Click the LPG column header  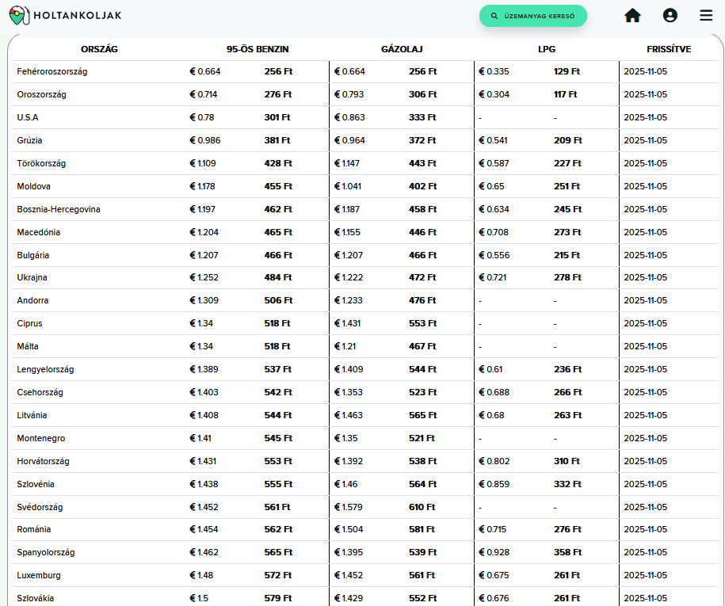pos(547,49)
